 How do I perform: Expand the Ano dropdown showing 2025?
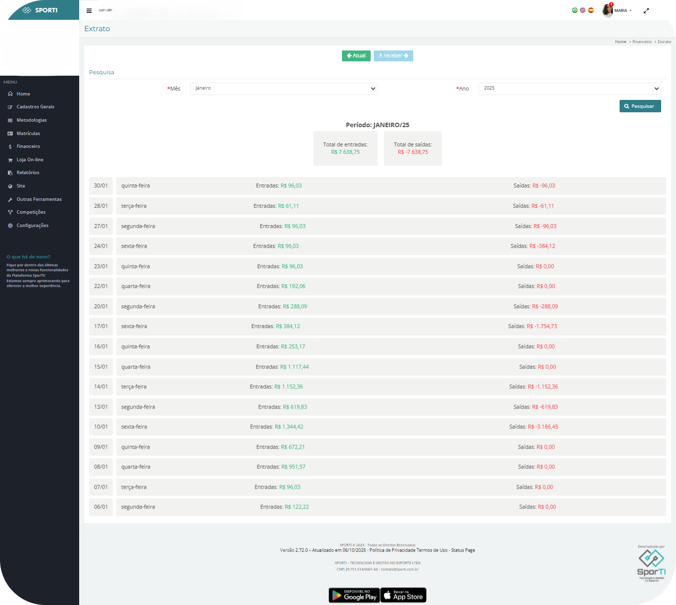569,89
